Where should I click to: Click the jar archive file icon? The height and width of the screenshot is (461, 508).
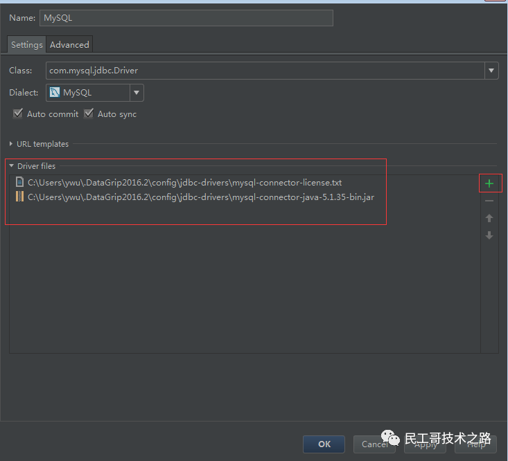[x=20, y=197]
